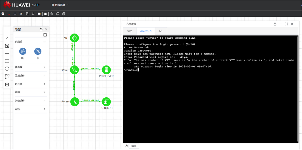
Task: Start all devices with the play icon
Action: (3, 14)
